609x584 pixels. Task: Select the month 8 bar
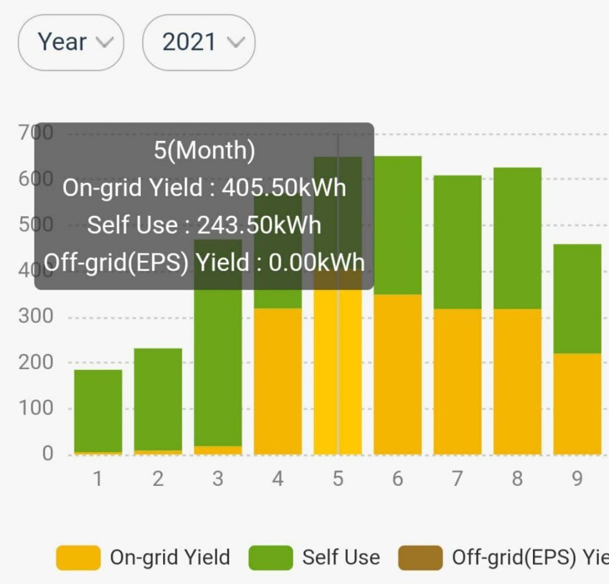tap(517, 309)
